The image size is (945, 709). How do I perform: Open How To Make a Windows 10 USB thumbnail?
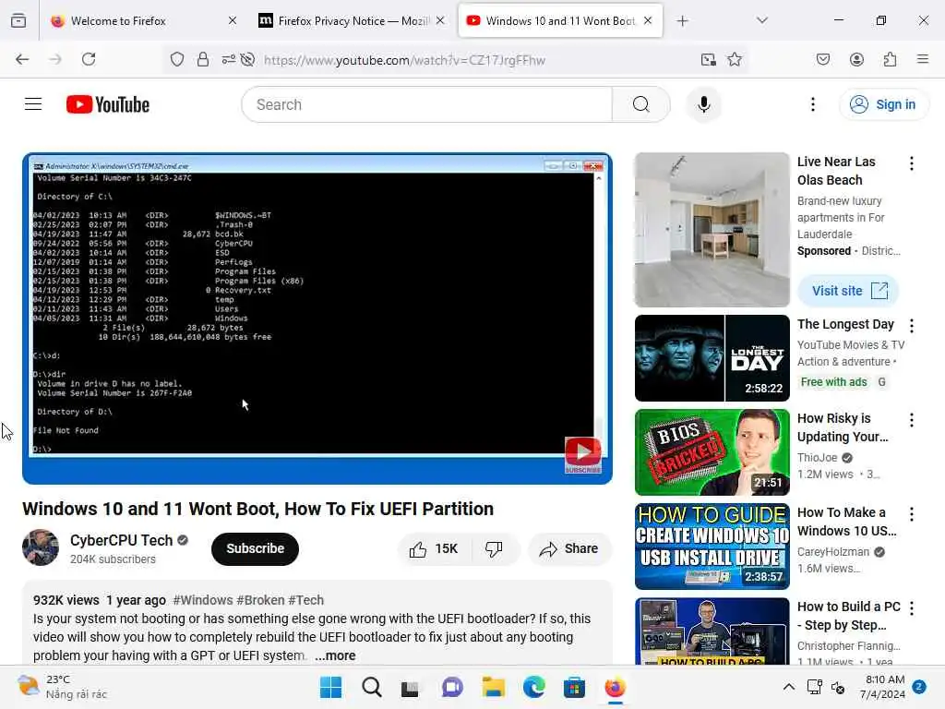[712, 547]
